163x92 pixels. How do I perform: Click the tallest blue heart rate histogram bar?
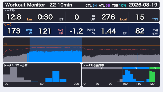(126, 76)
